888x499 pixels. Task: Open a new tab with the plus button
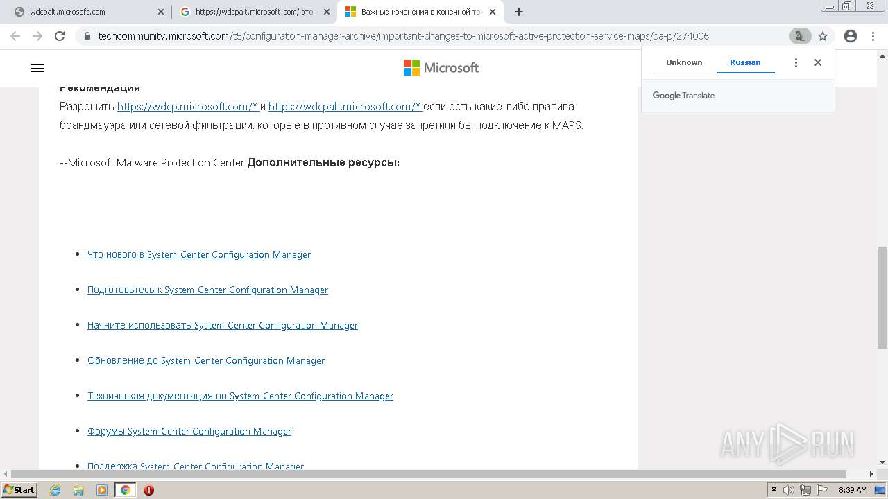519,12
